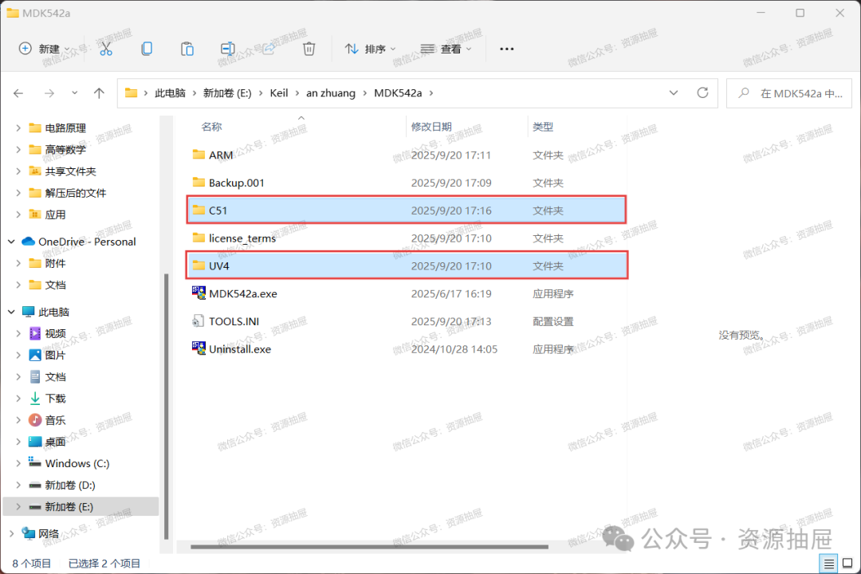This screenshot has height=574, width=861.
Task: Open 视频 in the navigation pane
Action: [55, 333]
